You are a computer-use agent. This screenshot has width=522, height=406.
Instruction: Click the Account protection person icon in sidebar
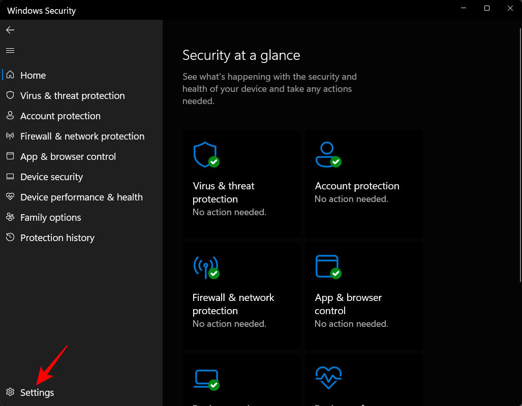coord(10,116)
